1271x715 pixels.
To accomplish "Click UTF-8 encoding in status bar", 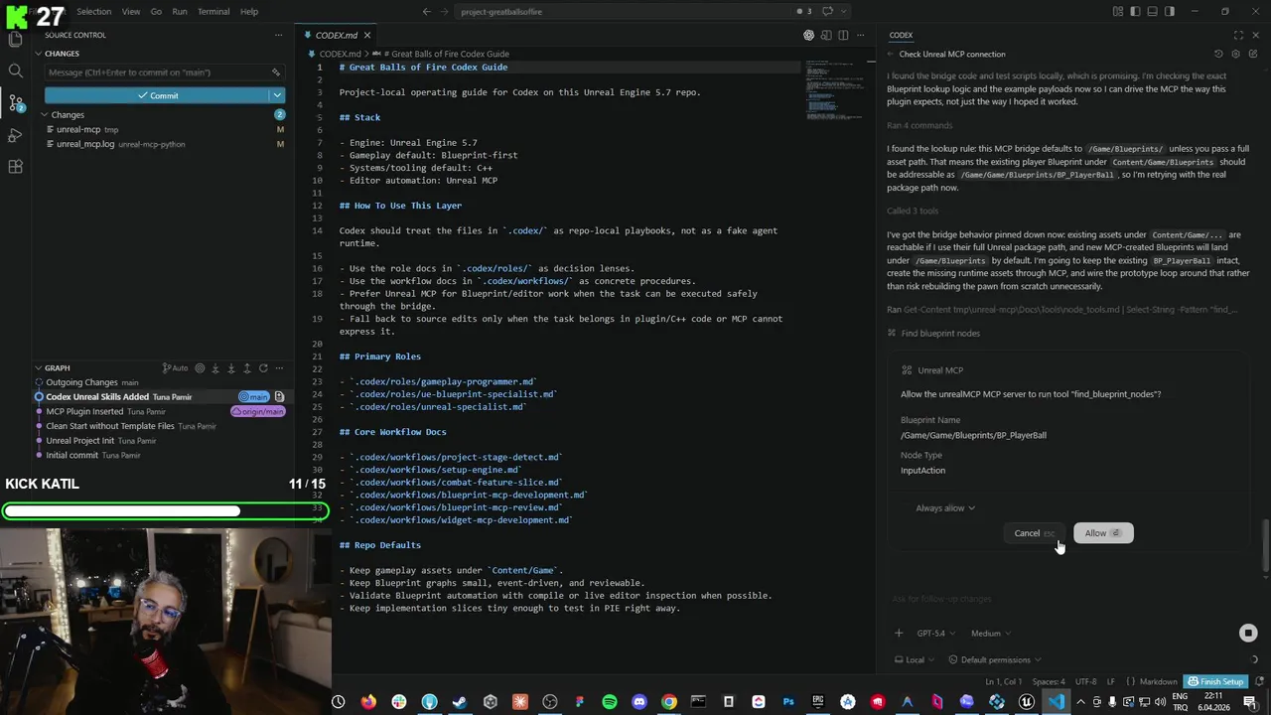I will [x=1085, y=682].
